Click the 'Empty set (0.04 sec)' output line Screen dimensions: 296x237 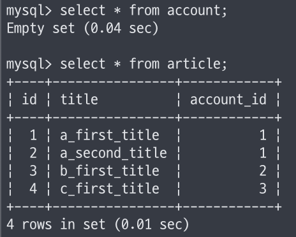(x=82, y=29)
